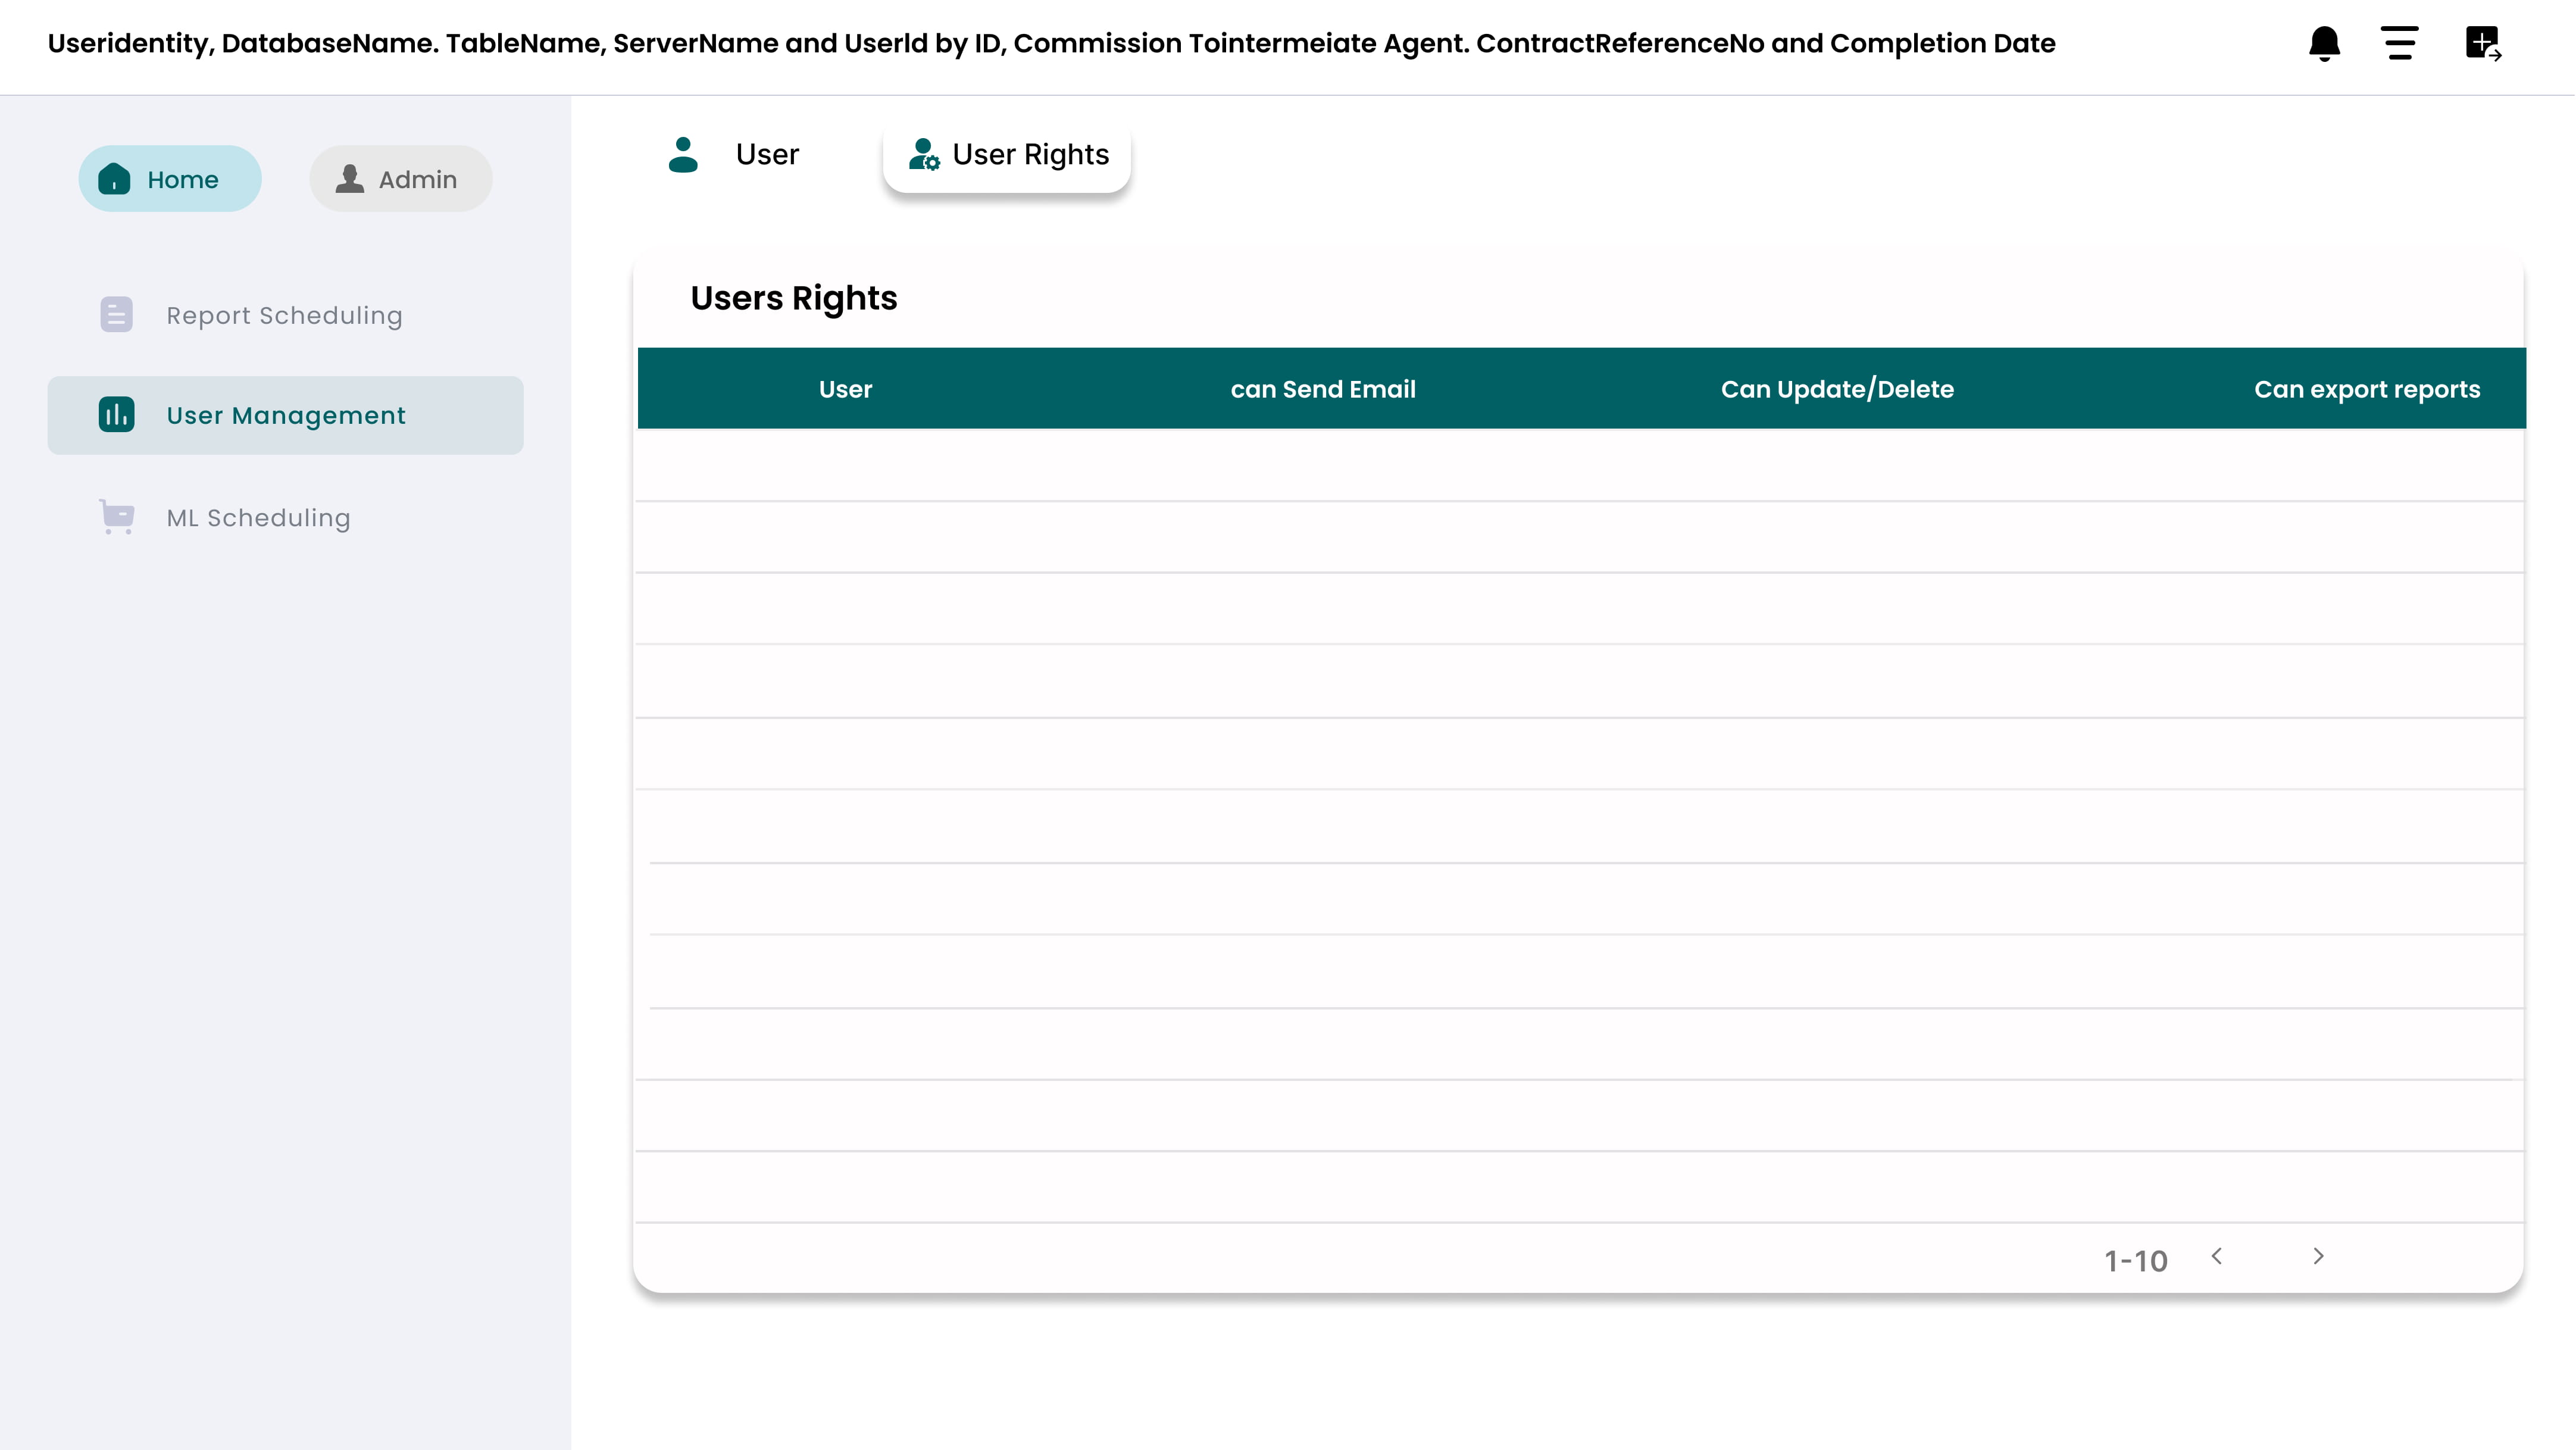Click the User tab person icon
The height and width of the screenshot is (1450, 2576).
683,155
